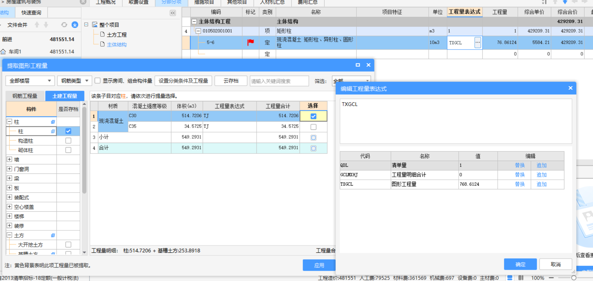The width and height of the screenshot is (593, 281).
Task: Click the archive icon on the 柱 child row
Action: [x=53, y=131]
